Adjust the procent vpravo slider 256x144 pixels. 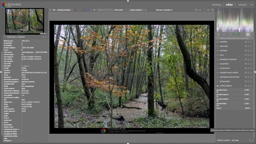[233, 95]
